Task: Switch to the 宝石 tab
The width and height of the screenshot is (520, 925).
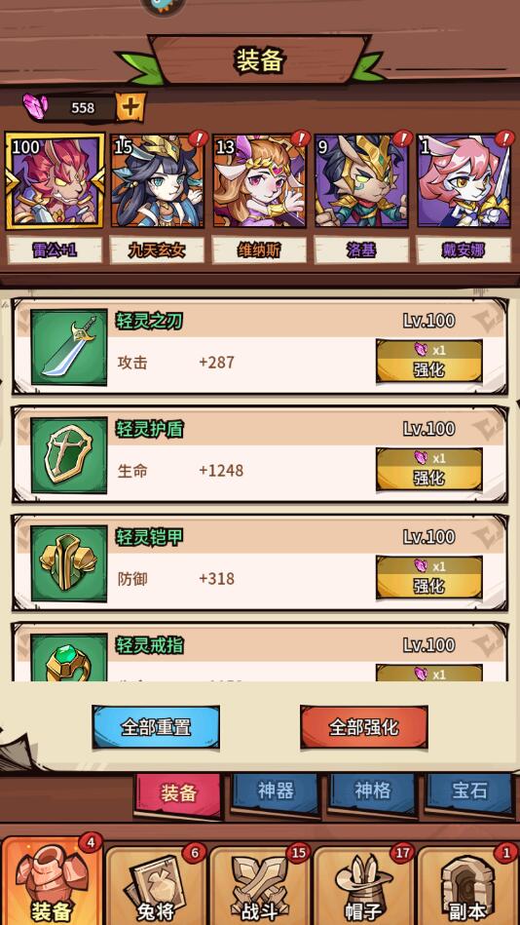Action: click(x=470, y=792)
